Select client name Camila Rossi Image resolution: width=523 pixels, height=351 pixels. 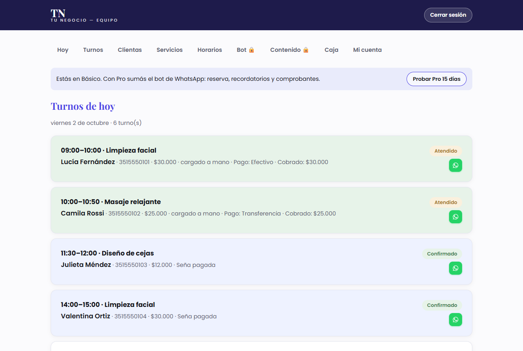pos(83,213)
